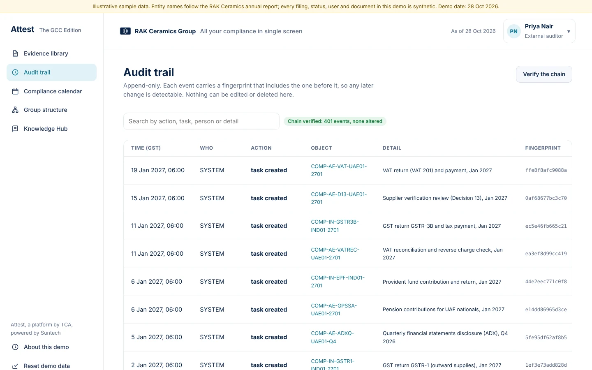This screenshot has width=592, height=370.
Task: Click the TIME (GST) column header
Action: [x=146, y=148]
